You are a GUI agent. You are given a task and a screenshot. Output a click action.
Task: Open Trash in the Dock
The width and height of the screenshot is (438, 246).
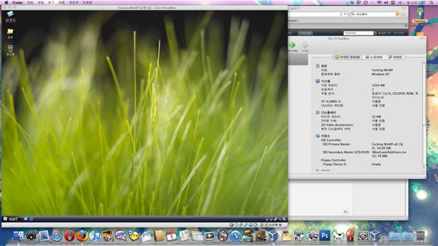pos(421,236)
